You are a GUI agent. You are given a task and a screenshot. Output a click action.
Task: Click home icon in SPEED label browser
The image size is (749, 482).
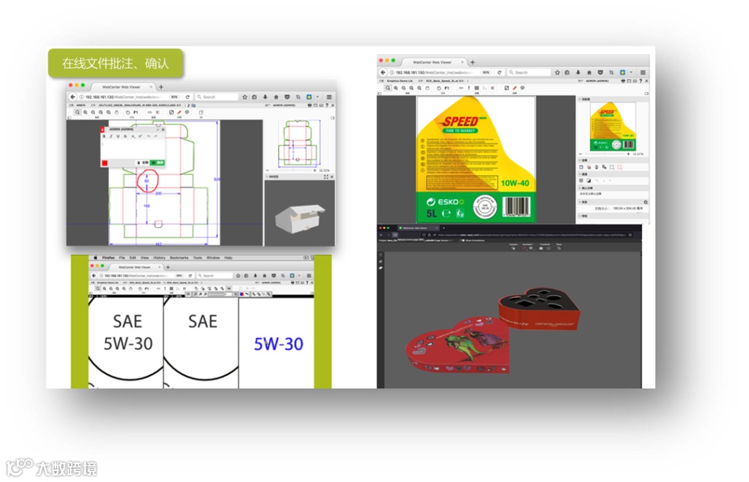pyautogui.click(x=589, y=73)
